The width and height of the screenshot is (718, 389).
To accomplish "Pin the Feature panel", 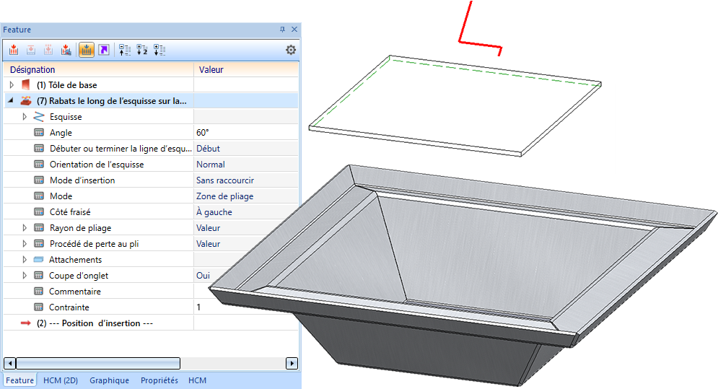I will 282,30.
